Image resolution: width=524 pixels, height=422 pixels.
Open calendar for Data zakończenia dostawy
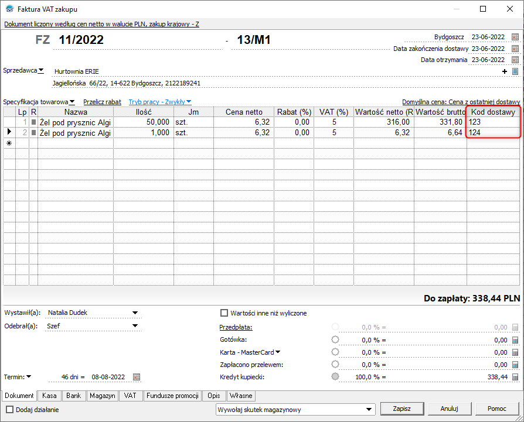[x=515, y=49]
